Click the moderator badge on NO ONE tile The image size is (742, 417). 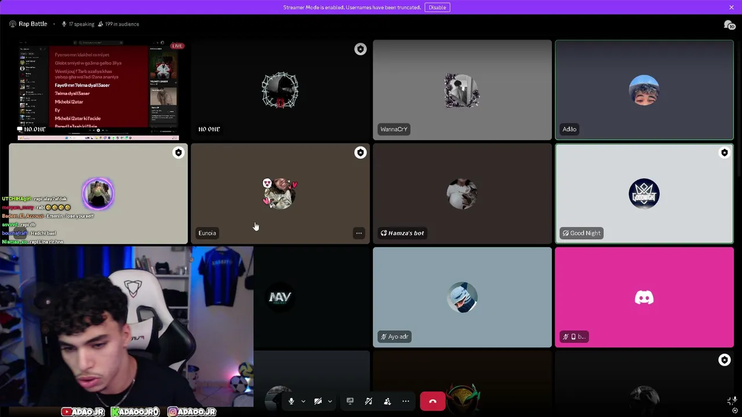tap(361, 49)
